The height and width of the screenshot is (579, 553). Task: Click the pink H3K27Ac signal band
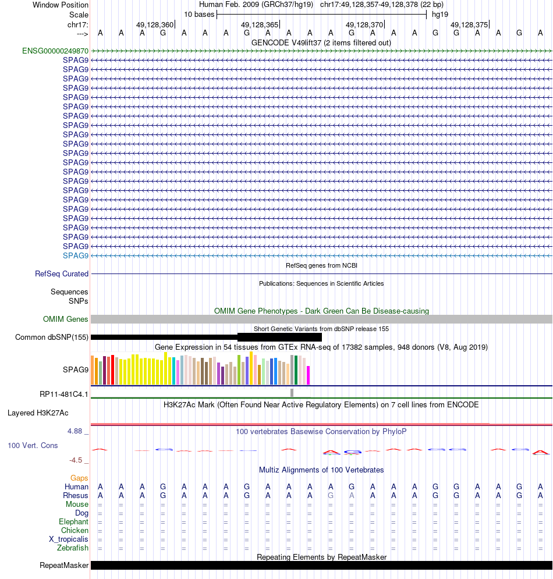[x=321, y=424]
